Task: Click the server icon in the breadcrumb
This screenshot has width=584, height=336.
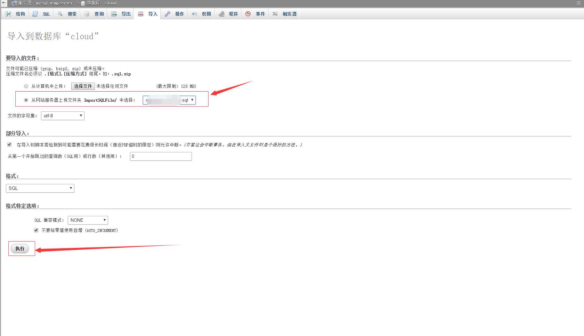Action: click(x=15, y=3)
